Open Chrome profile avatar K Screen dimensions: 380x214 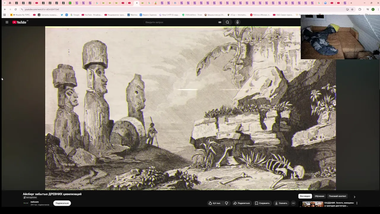pos(373,9)
